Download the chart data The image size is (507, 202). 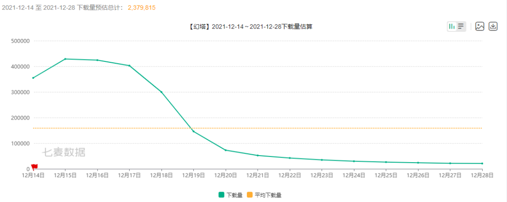point(493,26)
